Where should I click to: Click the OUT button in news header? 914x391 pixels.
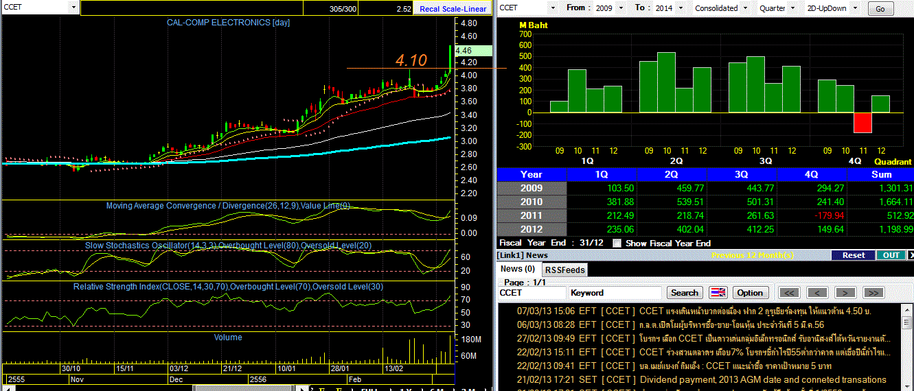point(891,255)
